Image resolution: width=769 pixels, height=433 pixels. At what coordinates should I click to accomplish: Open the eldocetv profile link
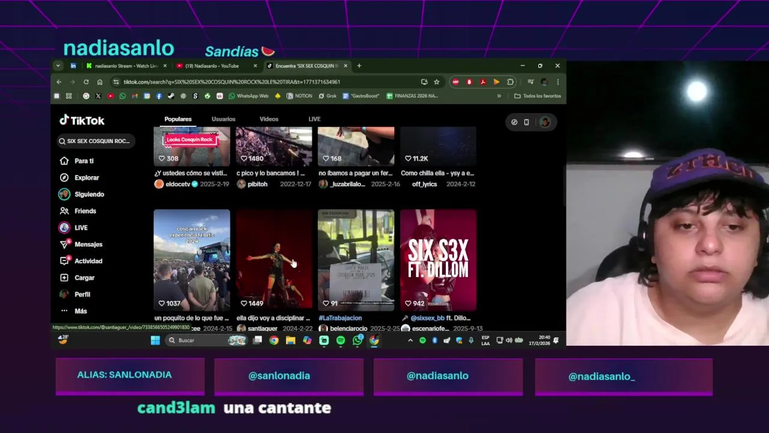179,184
